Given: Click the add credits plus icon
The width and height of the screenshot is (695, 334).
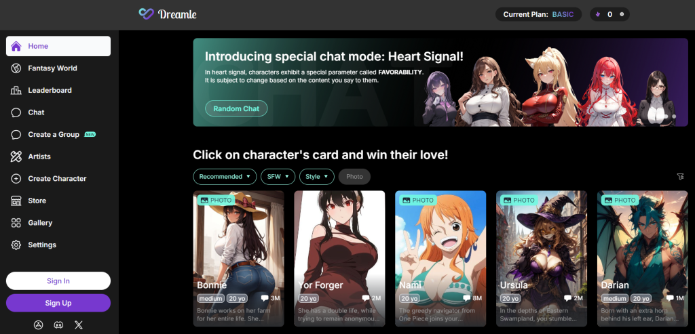Looking at the screenshot, I should [622, 14].
